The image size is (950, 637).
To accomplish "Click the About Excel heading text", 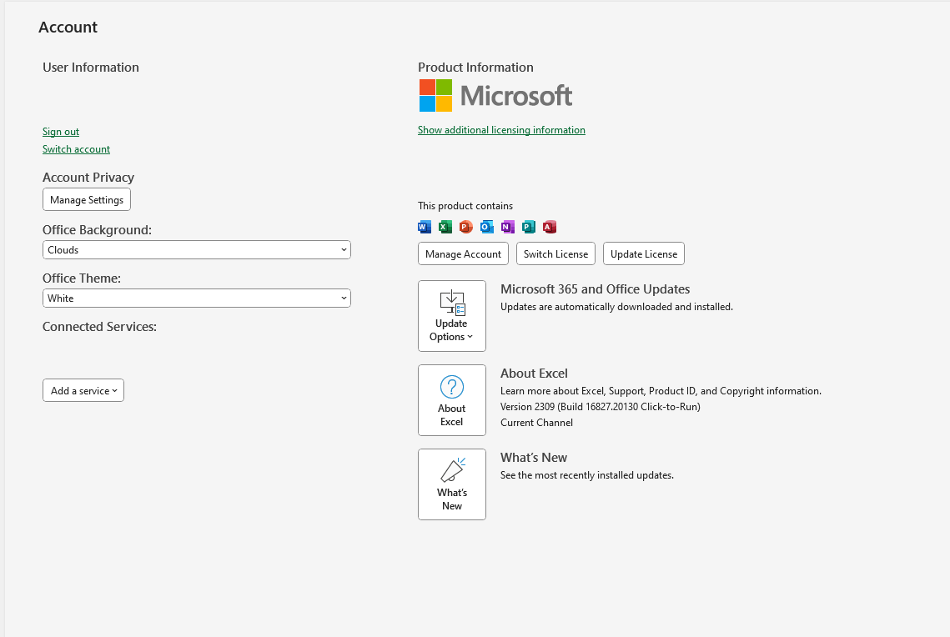I will (534, 374).
